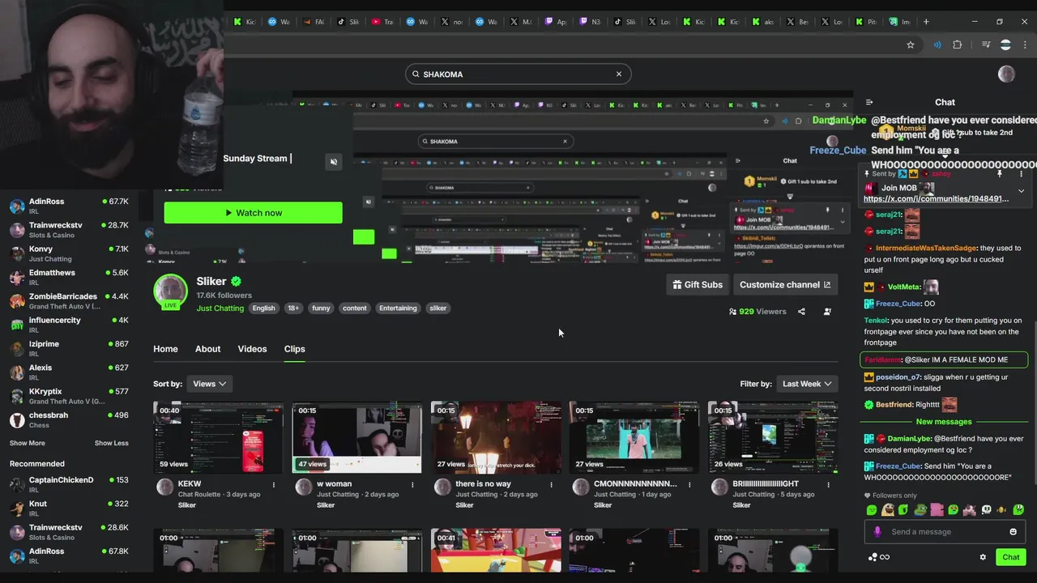Click the Tenkol username in chat
Screen dimensions: 1037x583
[877, 321]
